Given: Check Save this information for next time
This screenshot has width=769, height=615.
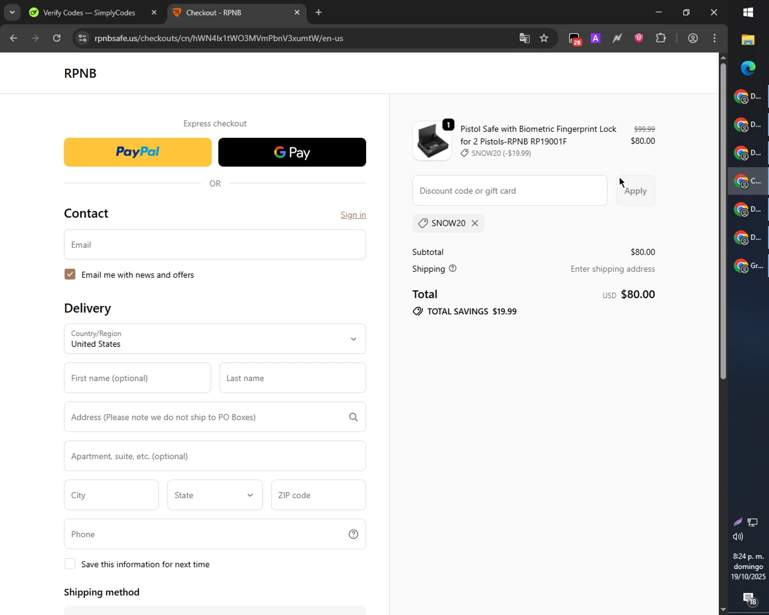Looking at the screenshot, I should pos(70,564).
